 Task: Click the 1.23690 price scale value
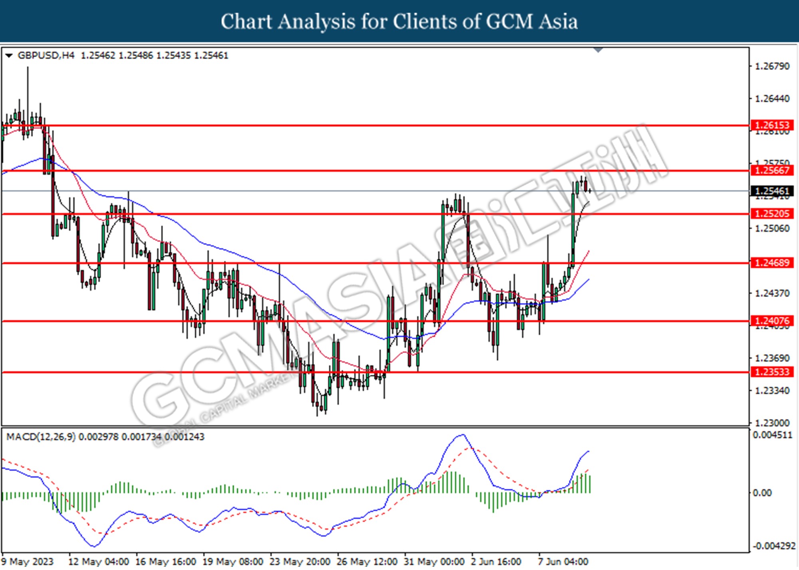click(772, 358)
